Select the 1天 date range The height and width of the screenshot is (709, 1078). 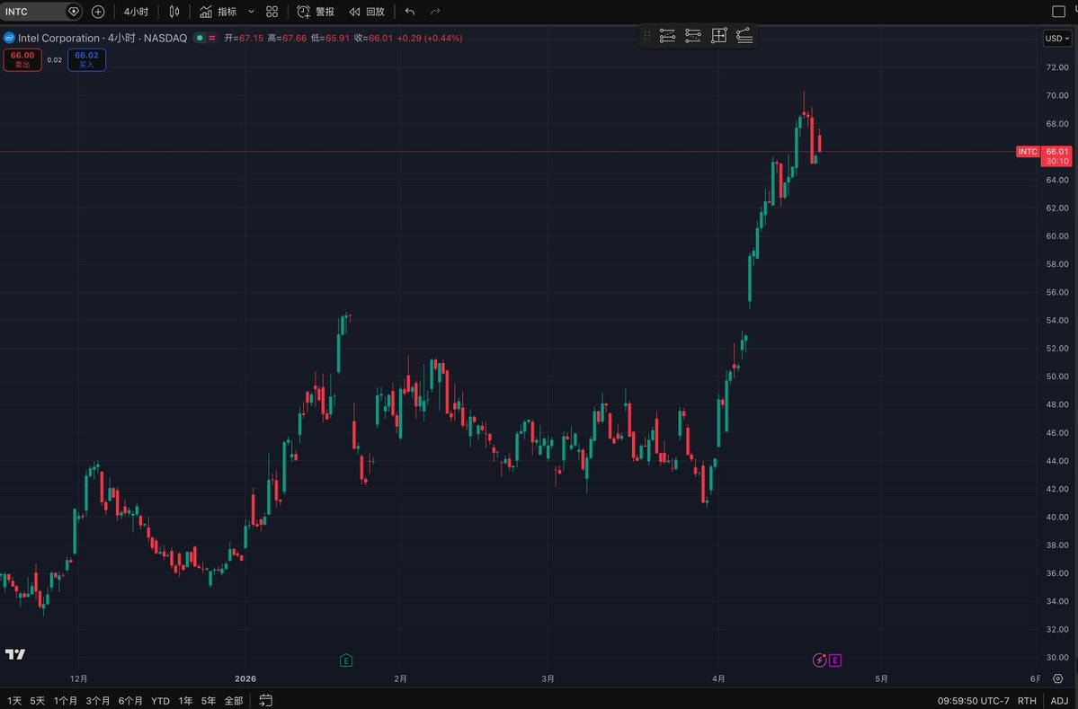[13, 701]
